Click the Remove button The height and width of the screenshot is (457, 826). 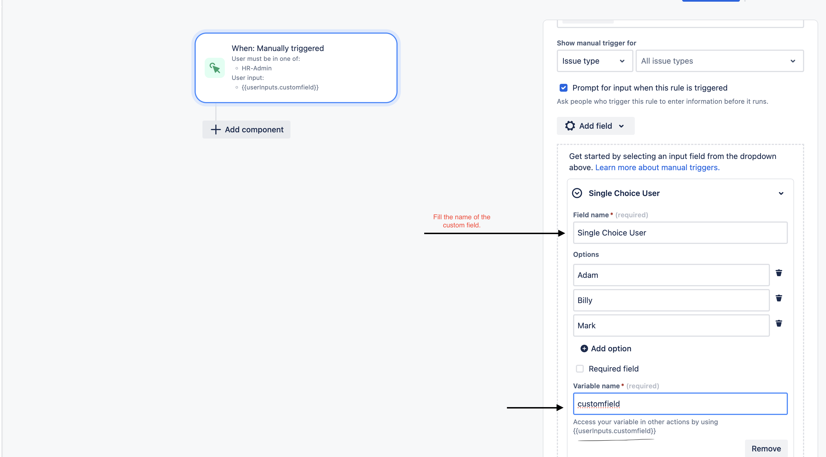tap(766, 448)
